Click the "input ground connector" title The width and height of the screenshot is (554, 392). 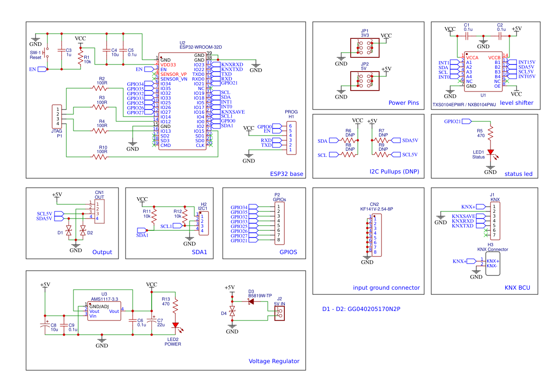coord(386,288)
